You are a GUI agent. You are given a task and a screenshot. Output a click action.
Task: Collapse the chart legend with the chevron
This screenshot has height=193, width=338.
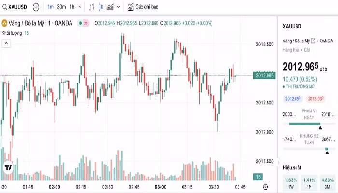coord(6,43)
